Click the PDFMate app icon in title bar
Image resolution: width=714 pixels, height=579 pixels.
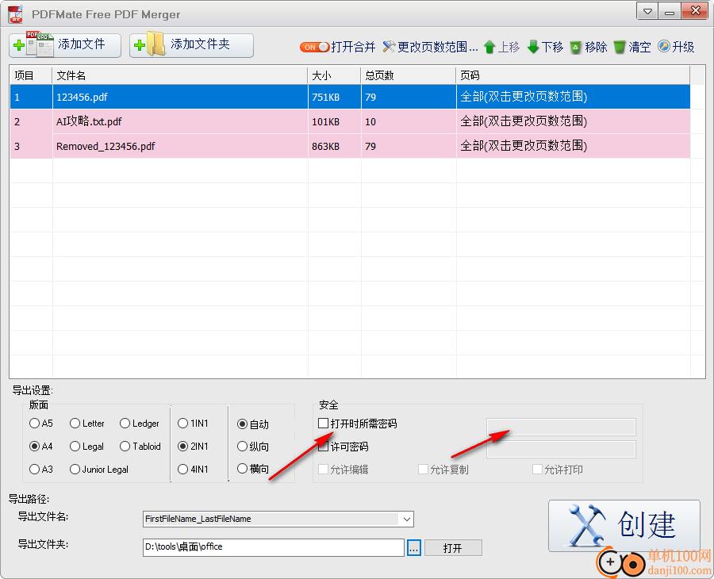coord(16,14)
